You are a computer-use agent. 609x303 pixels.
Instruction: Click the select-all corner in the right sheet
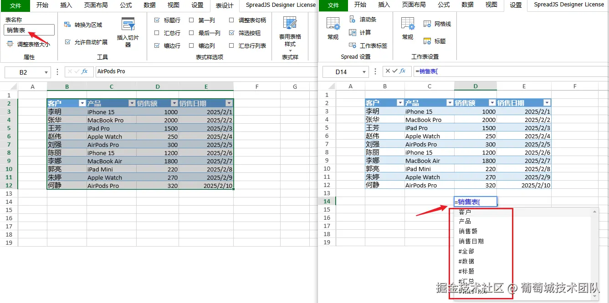(x=327, y=86)
